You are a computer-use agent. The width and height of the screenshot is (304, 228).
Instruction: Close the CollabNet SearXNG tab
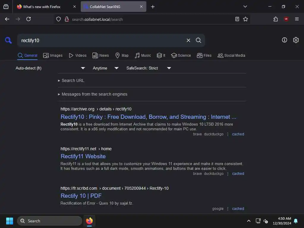tap(141, 7)
